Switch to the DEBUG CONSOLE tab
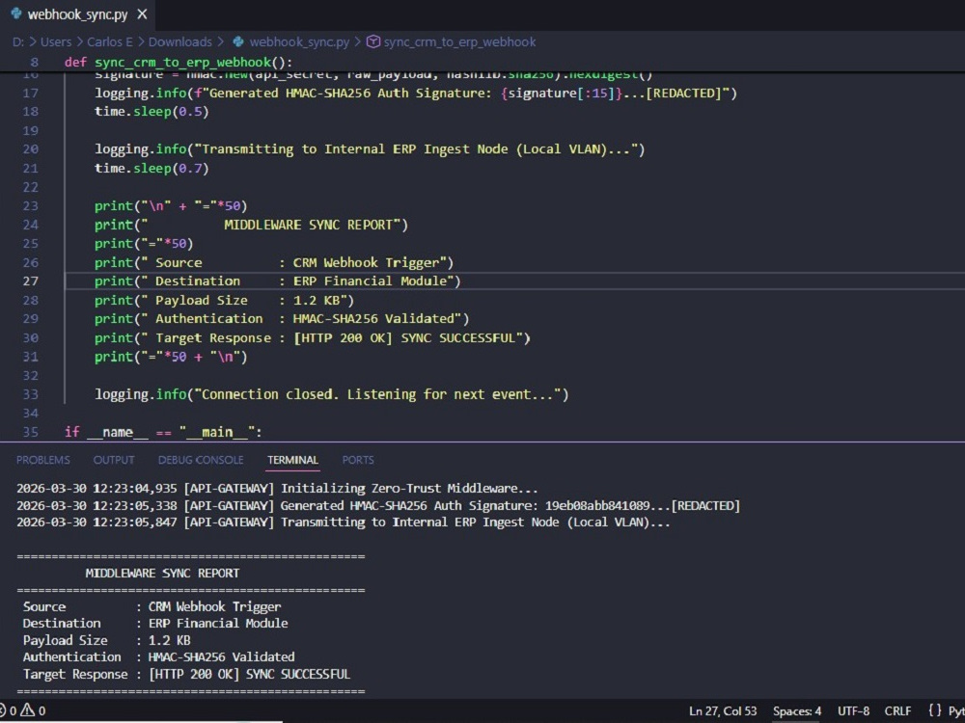The width and height of the screenshot is (965, 723). click(201, 460)
